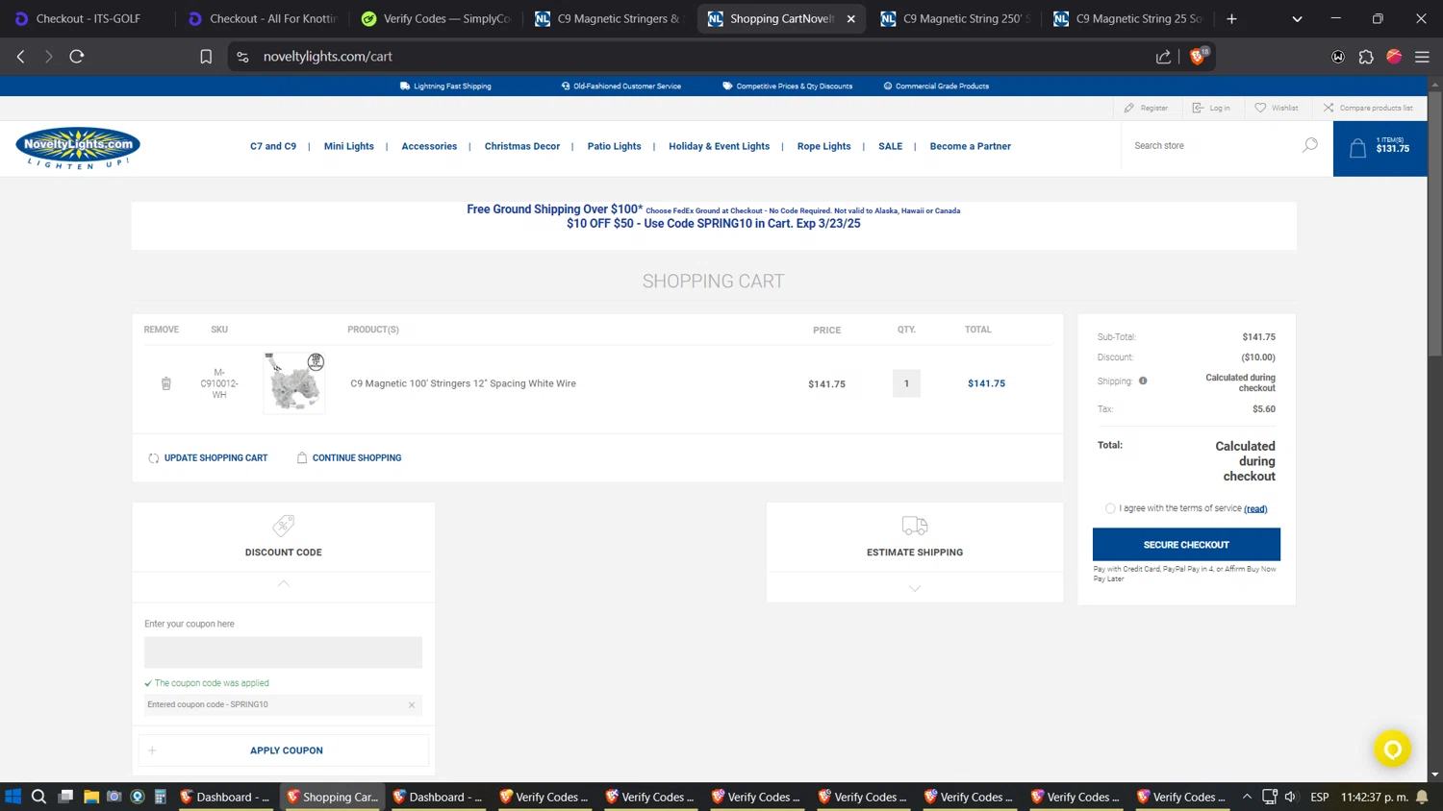The height and width of the screenshot is (811, 1443).
Task: Click the quantity field showing 1
Action: point(906,383)
